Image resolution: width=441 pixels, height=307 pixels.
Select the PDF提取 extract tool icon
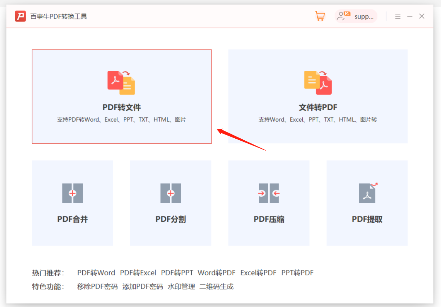[367, 193]
